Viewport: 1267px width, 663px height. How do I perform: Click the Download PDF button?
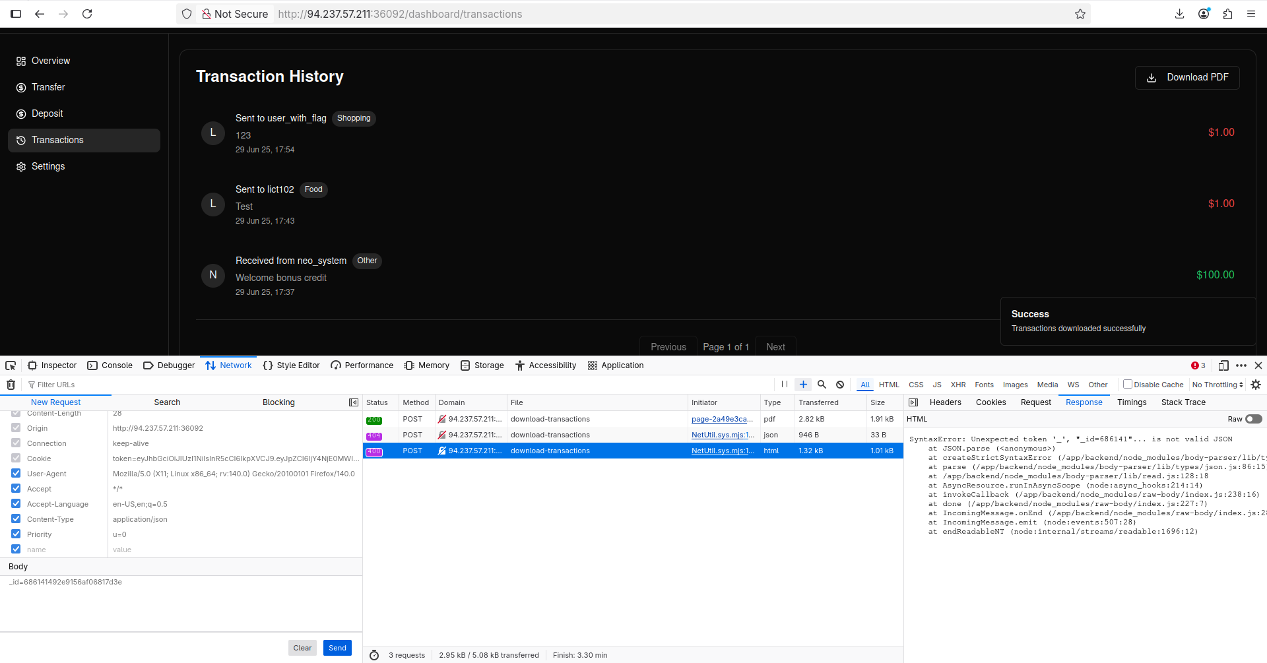(1187, 77)
